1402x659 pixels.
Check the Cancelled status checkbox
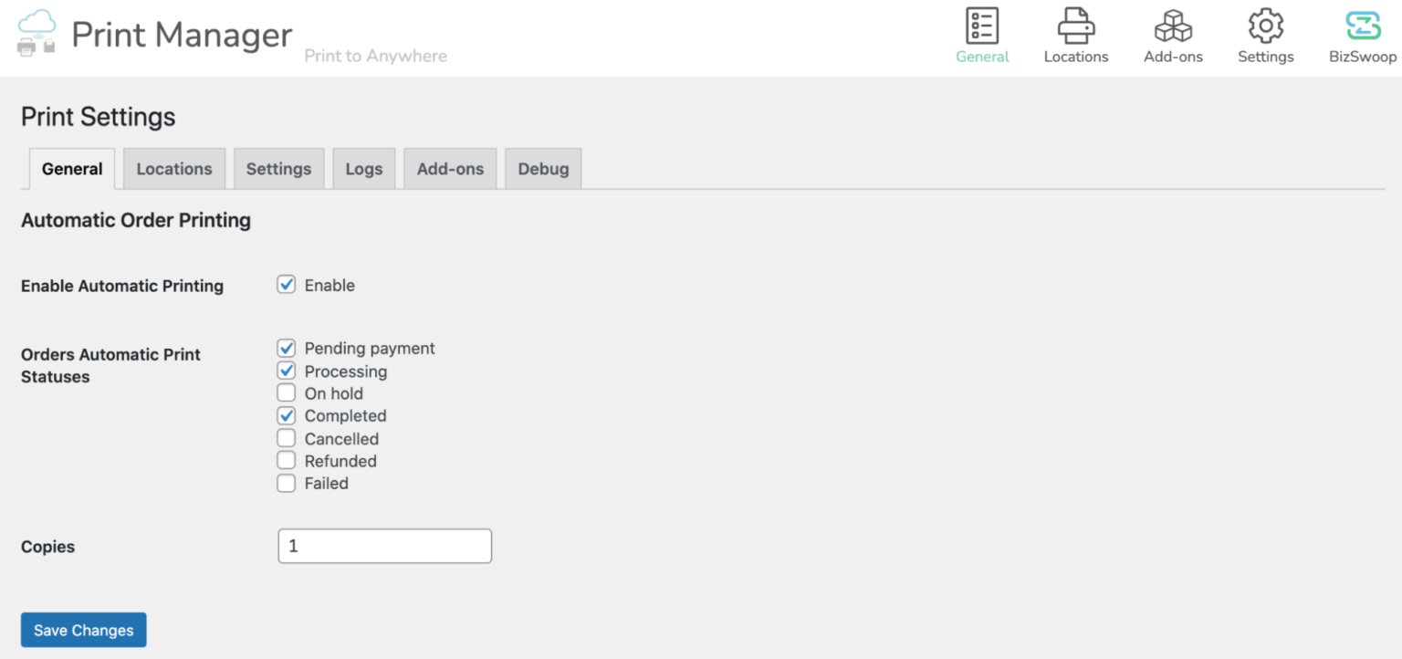click(x=286, y=437)
